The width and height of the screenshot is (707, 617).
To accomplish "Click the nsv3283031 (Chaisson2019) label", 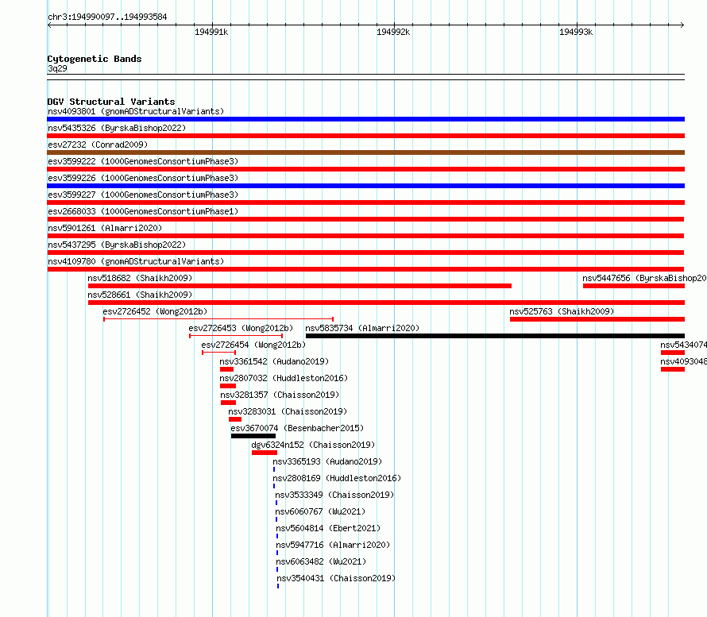I will pos(288,411).
